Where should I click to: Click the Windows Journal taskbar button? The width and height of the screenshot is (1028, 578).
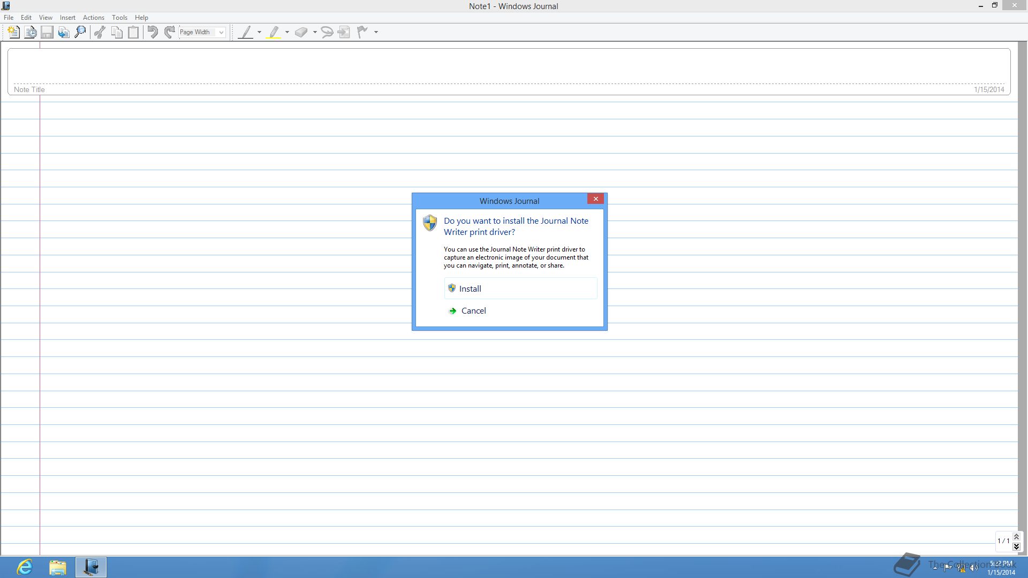click(91, 567)
